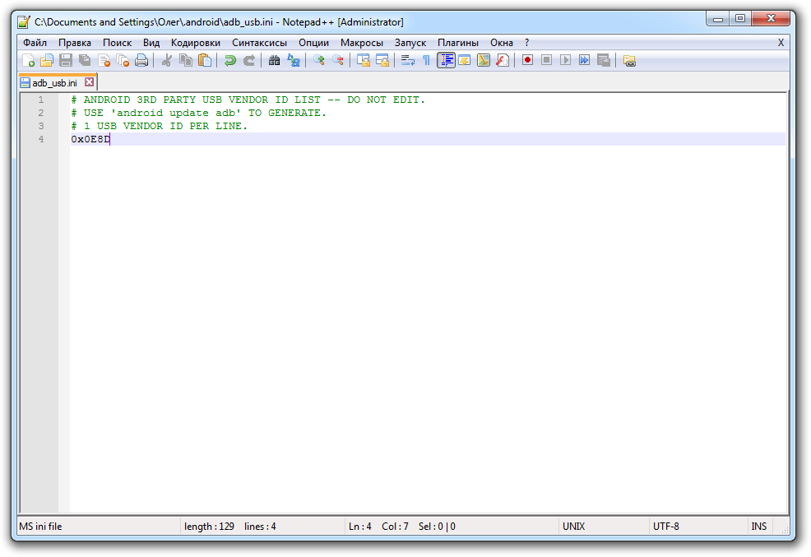Click the INS mode indicator in status bar
Image resolution: width=811 pixels, height=557 pixels.
point(758,527)
